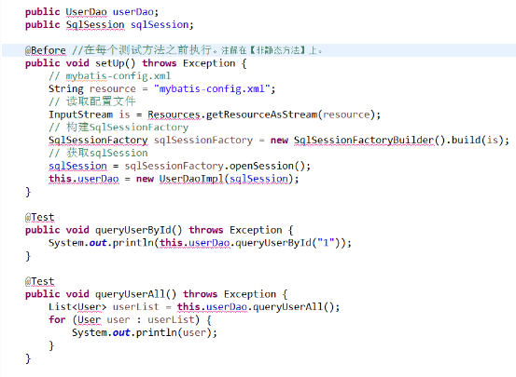Click the openSession() call
516x377 pixels.
[268, 166]
